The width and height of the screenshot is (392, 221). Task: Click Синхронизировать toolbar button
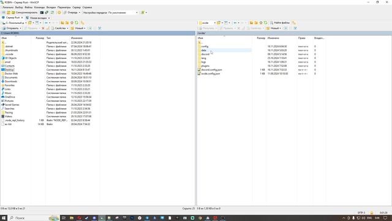[24, 12]
